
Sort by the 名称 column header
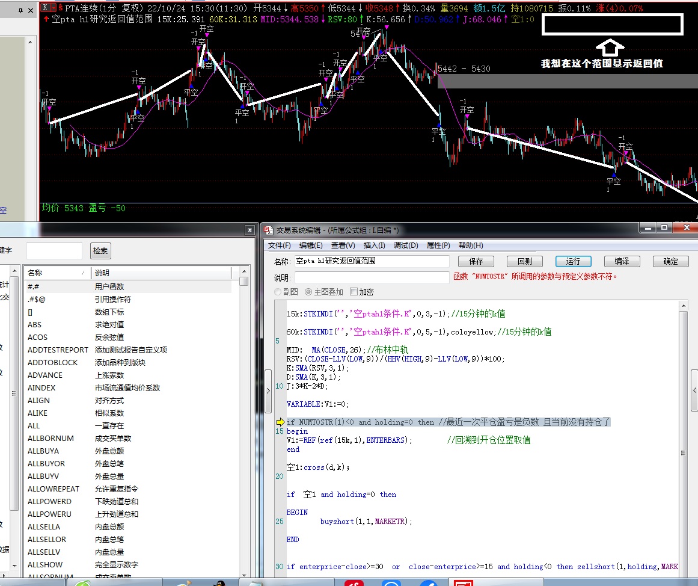(57, 273)
